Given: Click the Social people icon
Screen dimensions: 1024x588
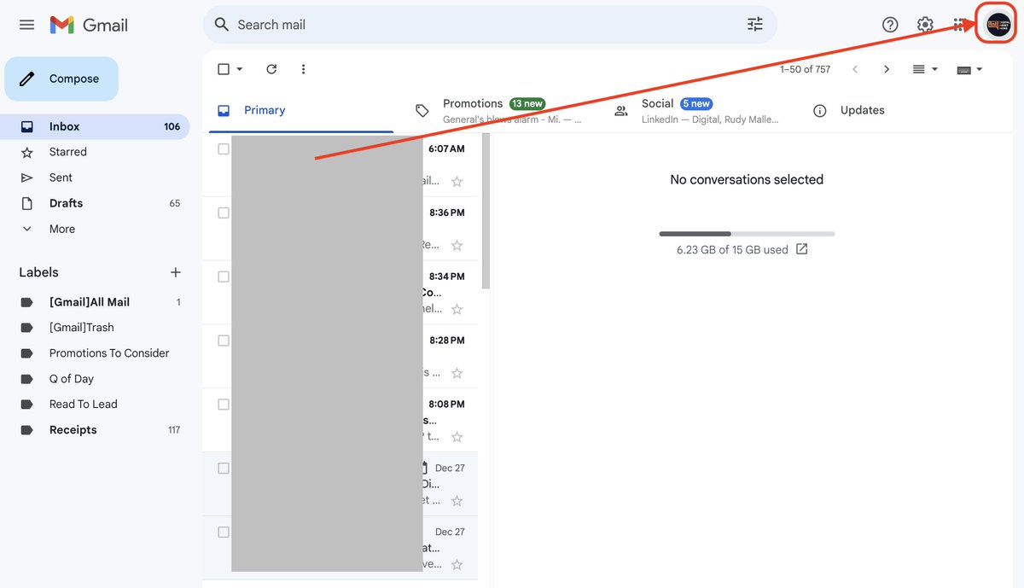Looking at the screenshot, I should pyautogui.click(x=621, y=111).
